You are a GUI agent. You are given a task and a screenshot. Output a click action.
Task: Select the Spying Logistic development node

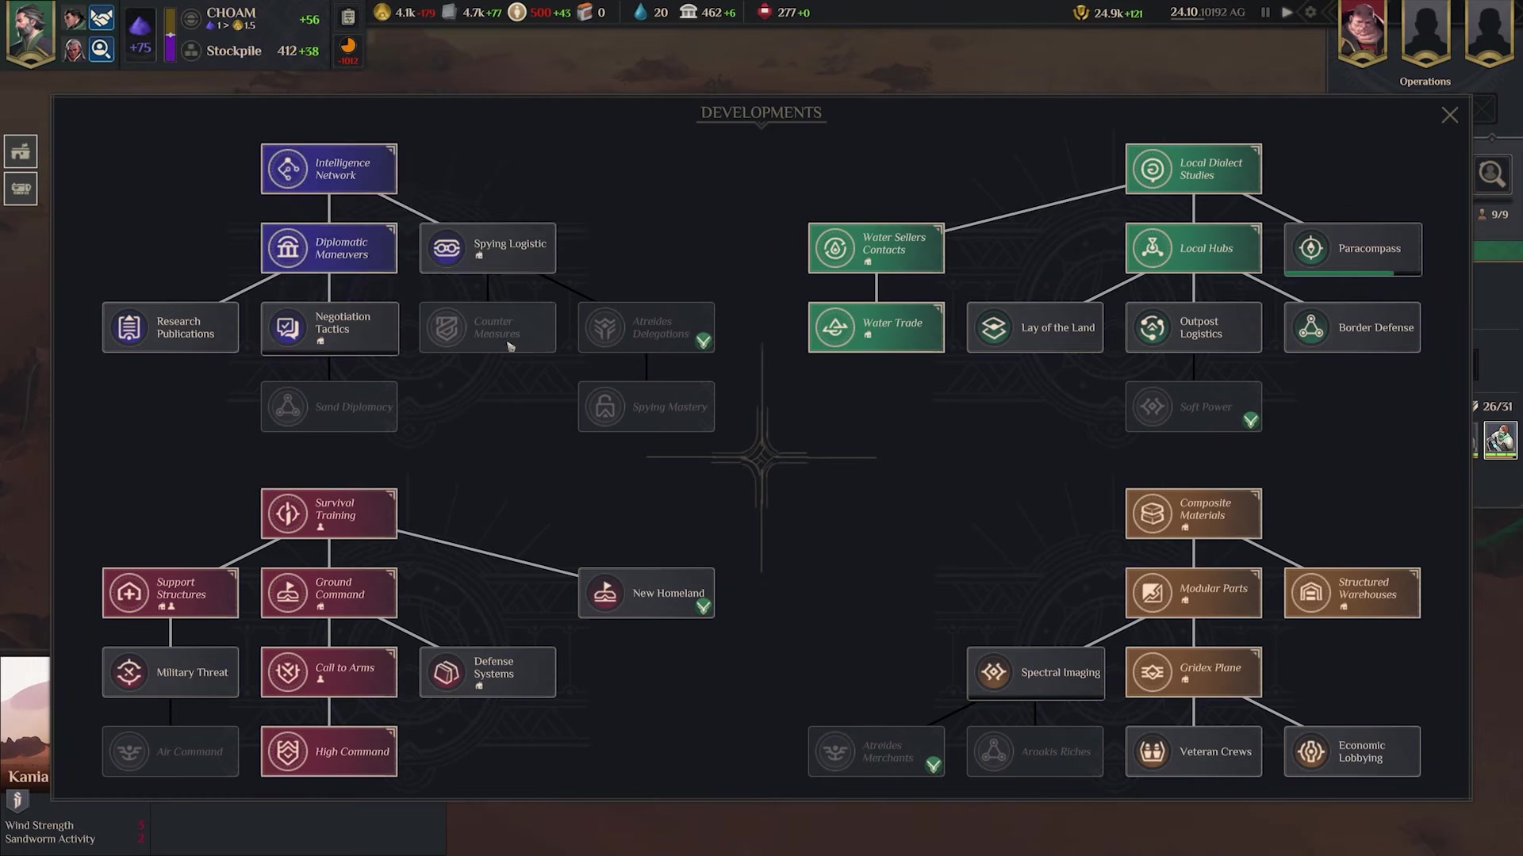[x=486, y=248]
